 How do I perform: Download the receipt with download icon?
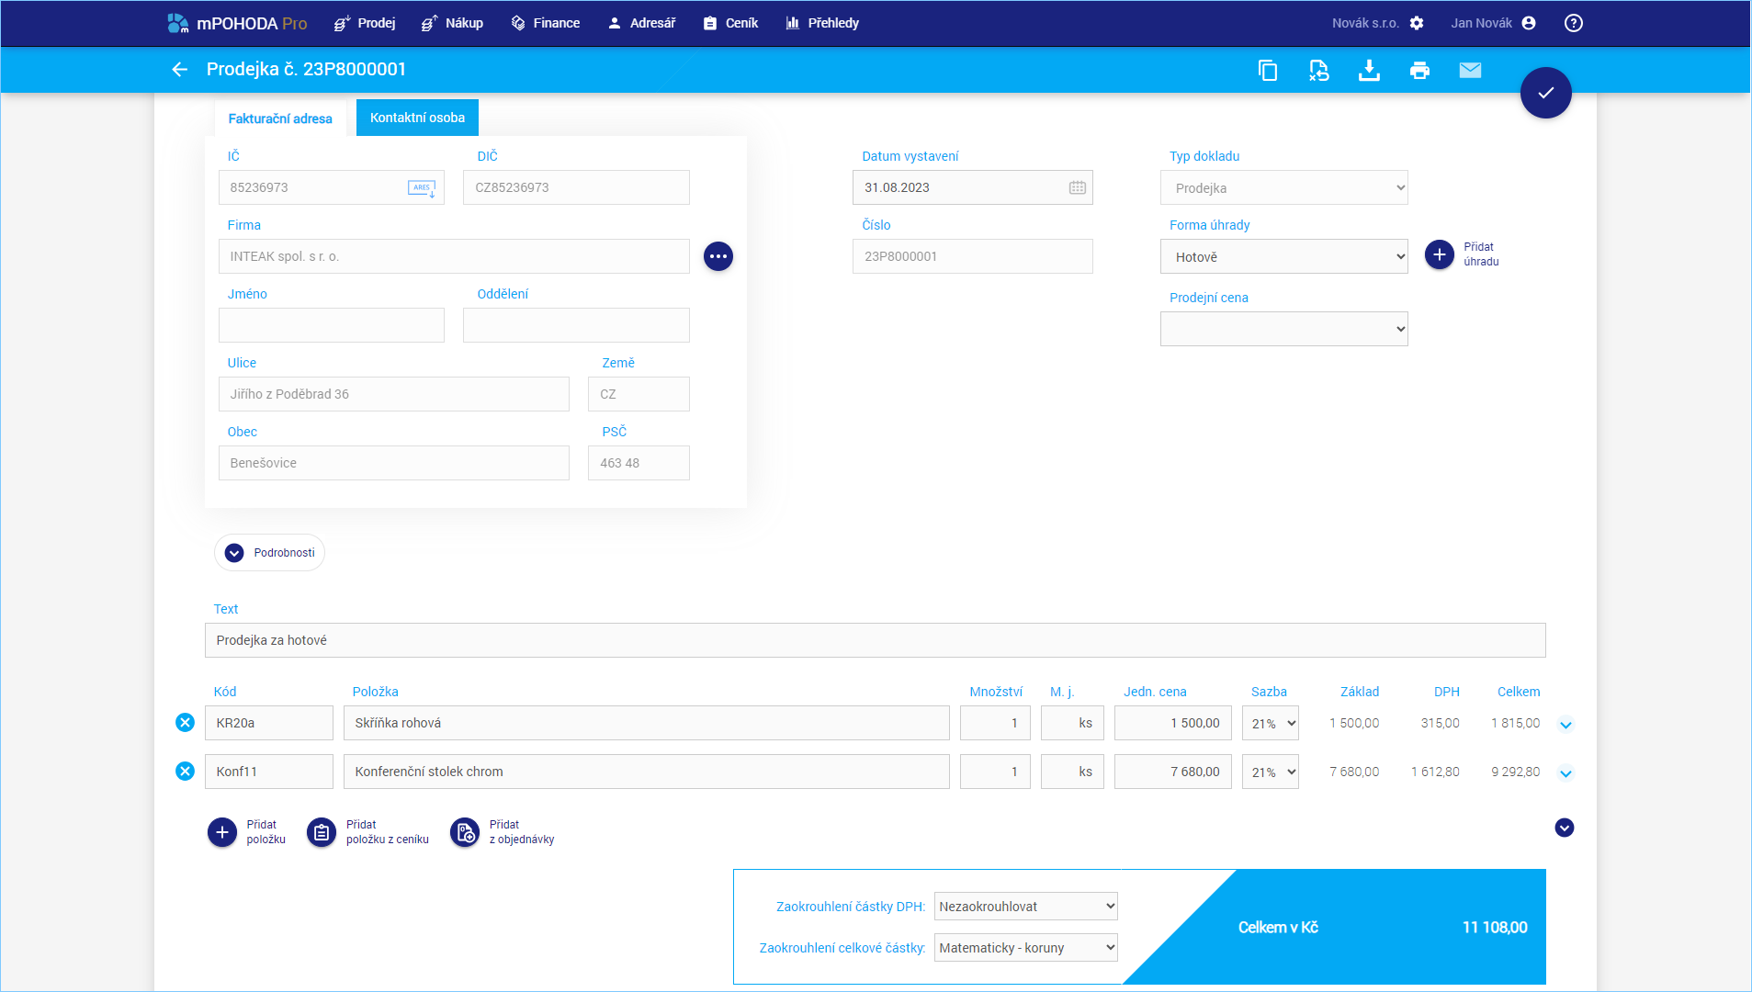(1369, 70)
